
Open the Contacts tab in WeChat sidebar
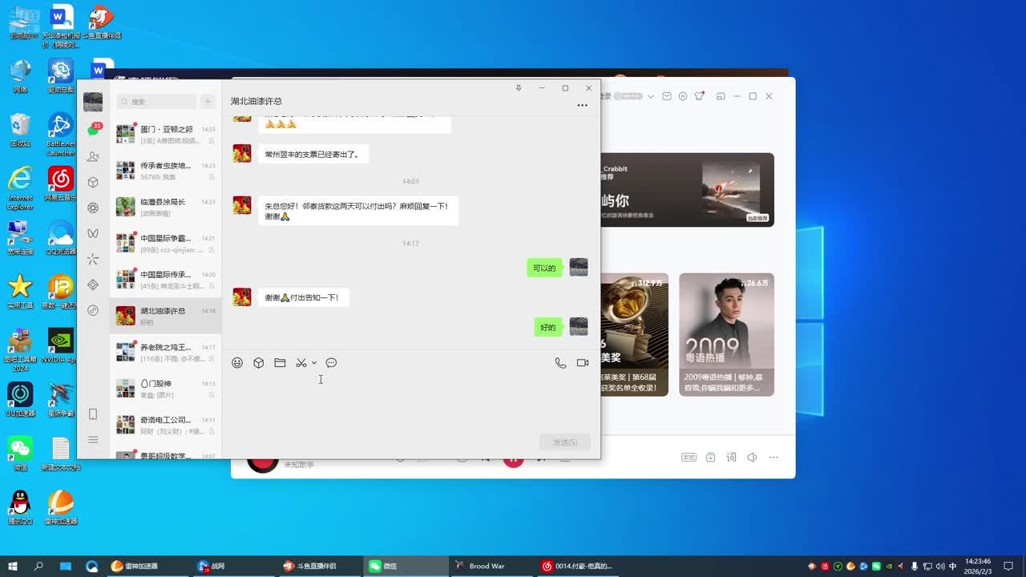pos(93,156)
